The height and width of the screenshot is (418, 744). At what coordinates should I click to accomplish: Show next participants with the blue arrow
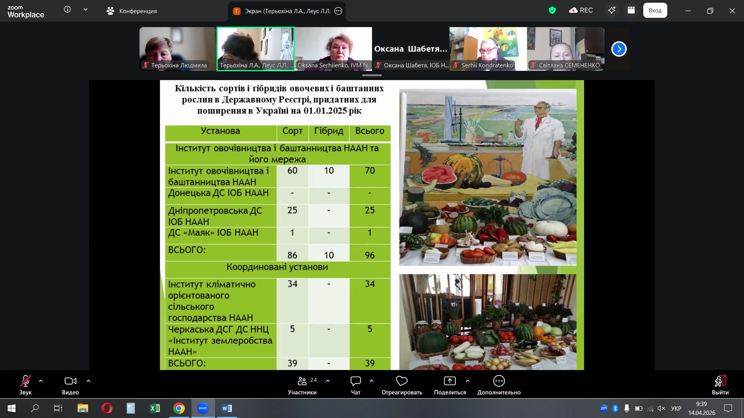tap(619, 49)
